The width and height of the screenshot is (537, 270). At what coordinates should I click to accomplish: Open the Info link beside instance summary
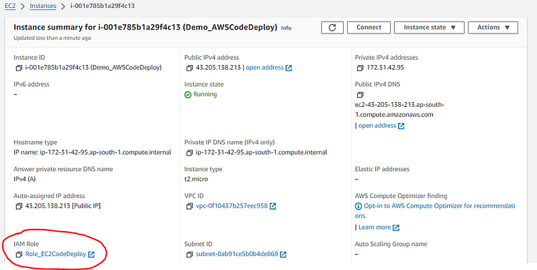(x=287, y=28)
